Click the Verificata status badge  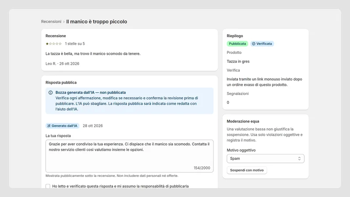coord(262,44)
